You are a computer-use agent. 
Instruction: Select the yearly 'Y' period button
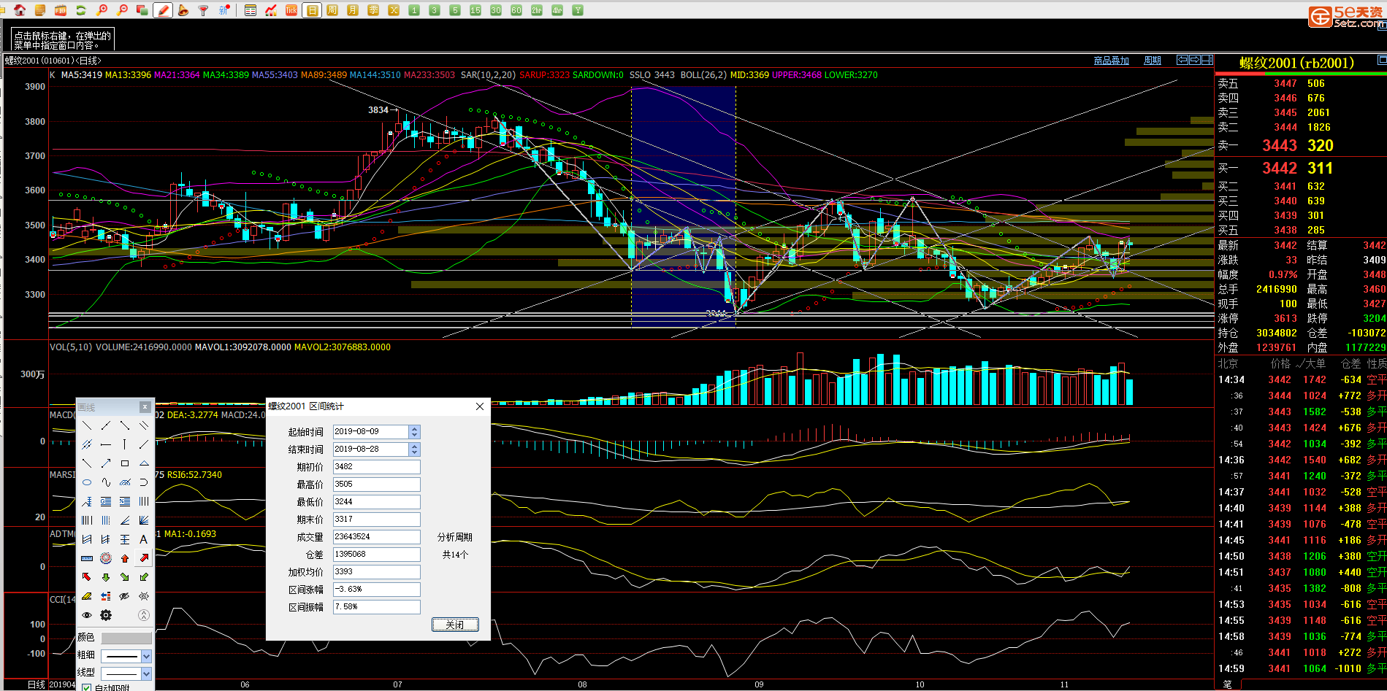pyautogui.click(x=578, y=10)
